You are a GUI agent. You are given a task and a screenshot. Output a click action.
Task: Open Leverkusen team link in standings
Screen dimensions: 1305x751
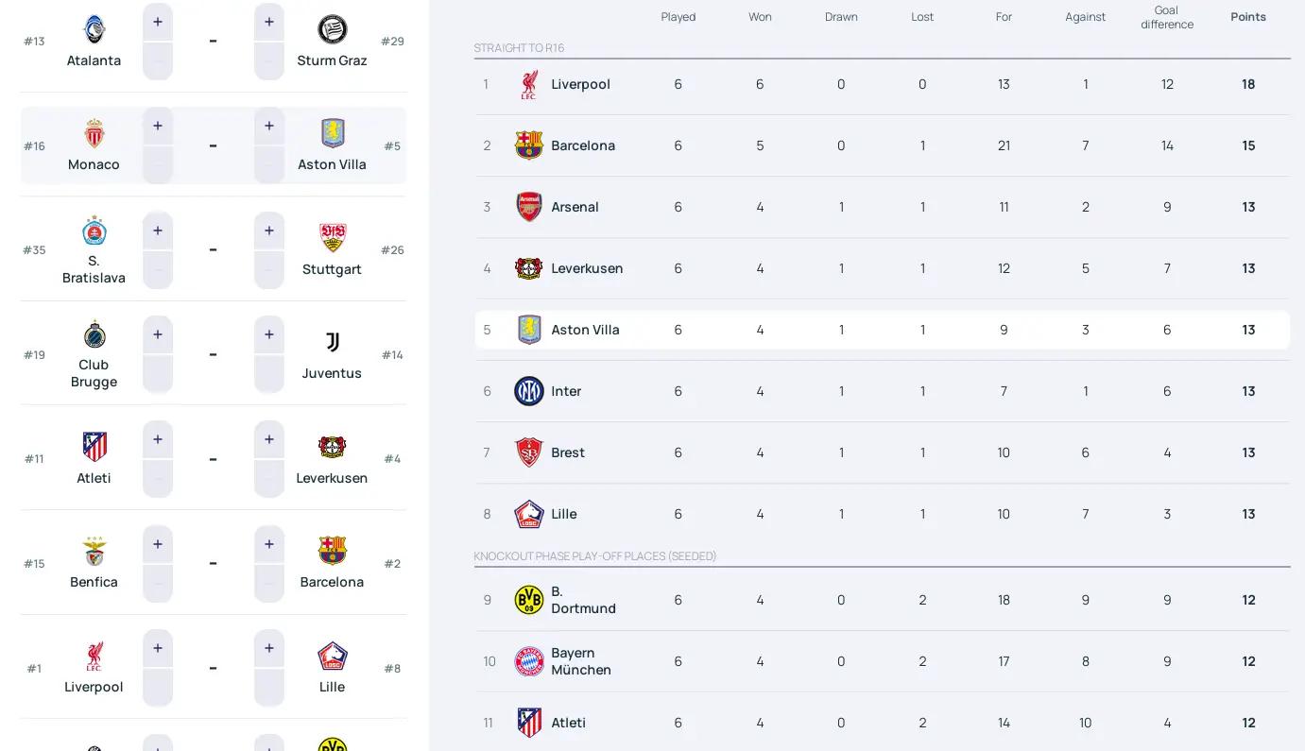pos(587,268)
